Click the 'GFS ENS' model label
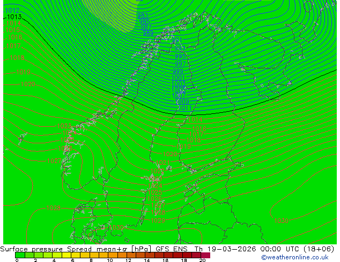Screen dimensions: 340x262 click(x=172, y=249)
